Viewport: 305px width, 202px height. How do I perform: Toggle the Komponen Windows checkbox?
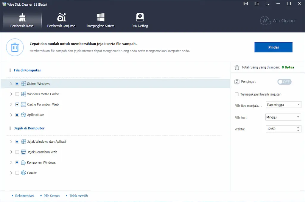(x=17, y=162)
